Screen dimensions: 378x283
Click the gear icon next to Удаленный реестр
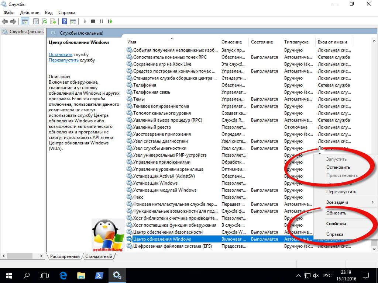[130, 127]
